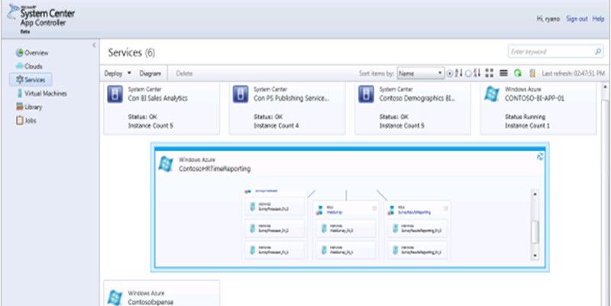Click the System Center App Controller logo

(40, 18)
